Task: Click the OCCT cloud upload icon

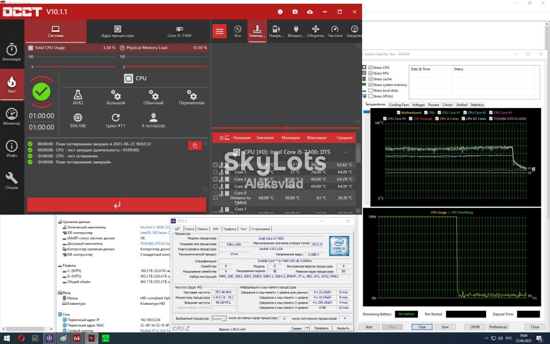Action: click(x=310, y=12)
